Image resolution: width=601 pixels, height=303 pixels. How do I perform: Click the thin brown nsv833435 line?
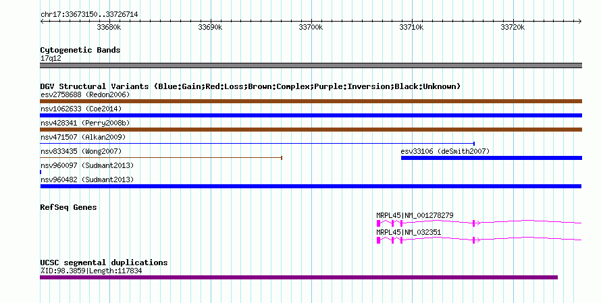tap(161, 158)
